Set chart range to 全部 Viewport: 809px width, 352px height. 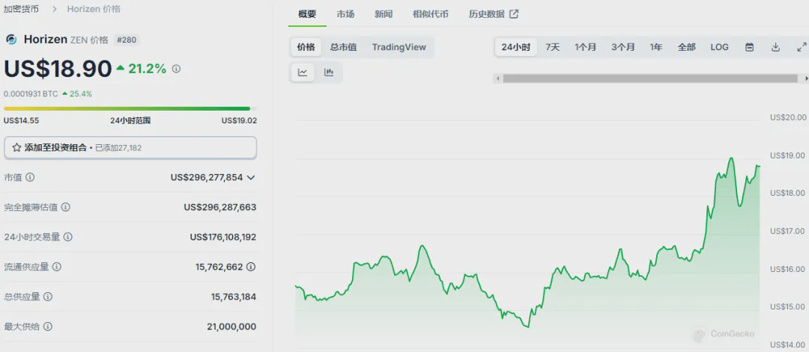pos(687,47)
